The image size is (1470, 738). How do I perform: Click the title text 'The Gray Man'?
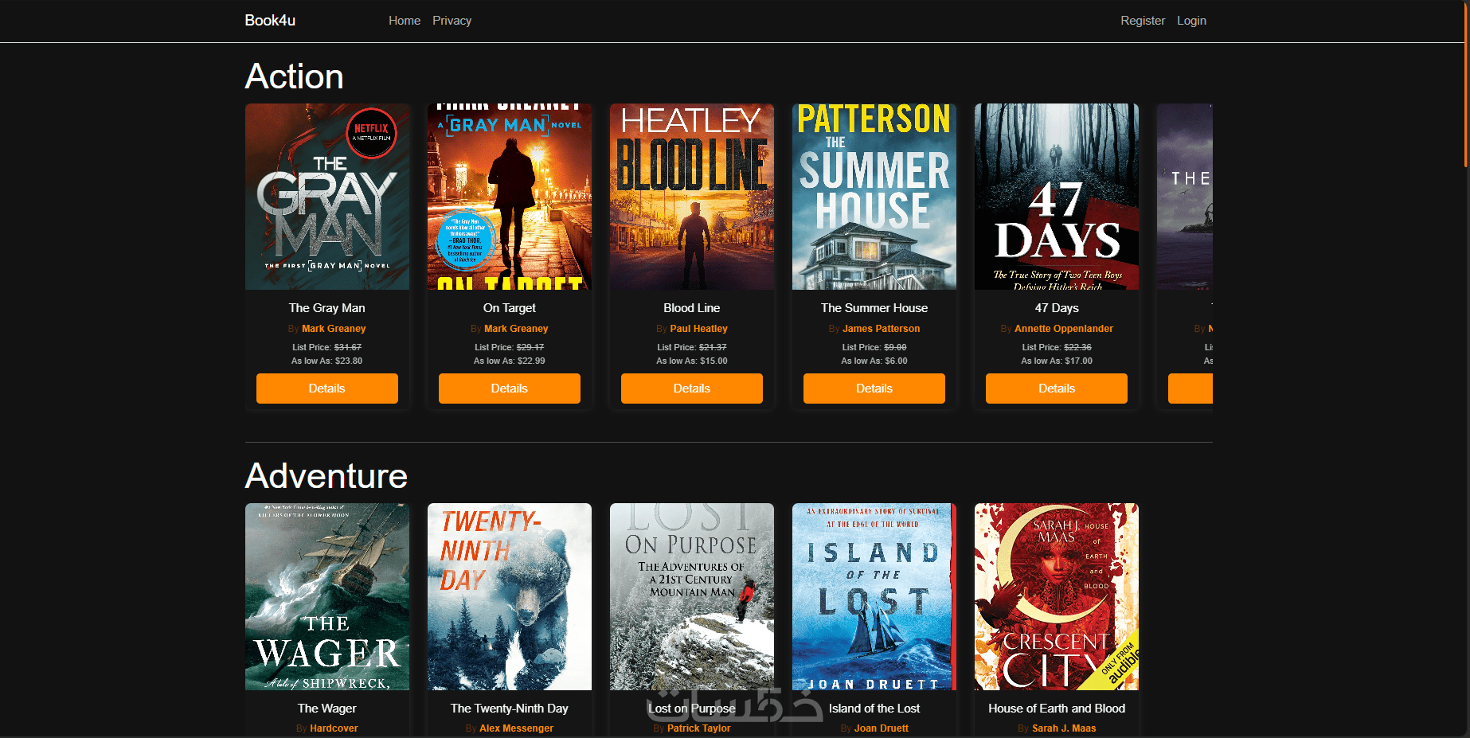tap(327, 308)
